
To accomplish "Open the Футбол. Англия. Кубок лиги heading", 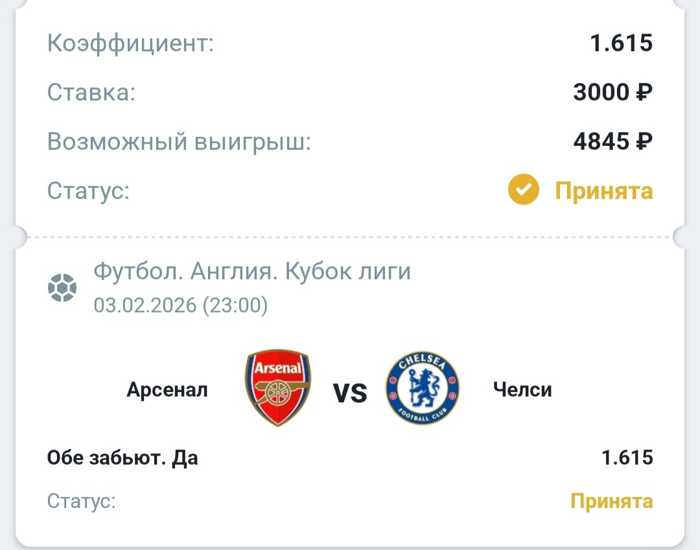I will click(x=252, y=271).
